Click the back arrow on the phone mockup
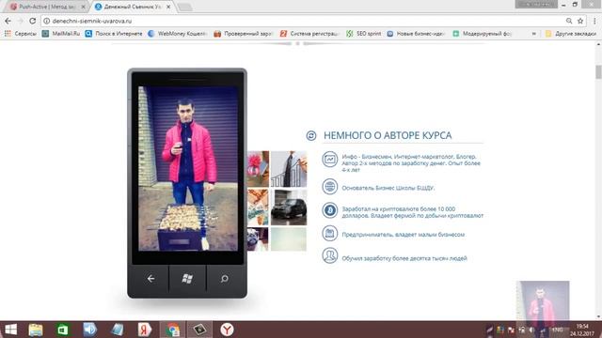 [x=150, y=279]
